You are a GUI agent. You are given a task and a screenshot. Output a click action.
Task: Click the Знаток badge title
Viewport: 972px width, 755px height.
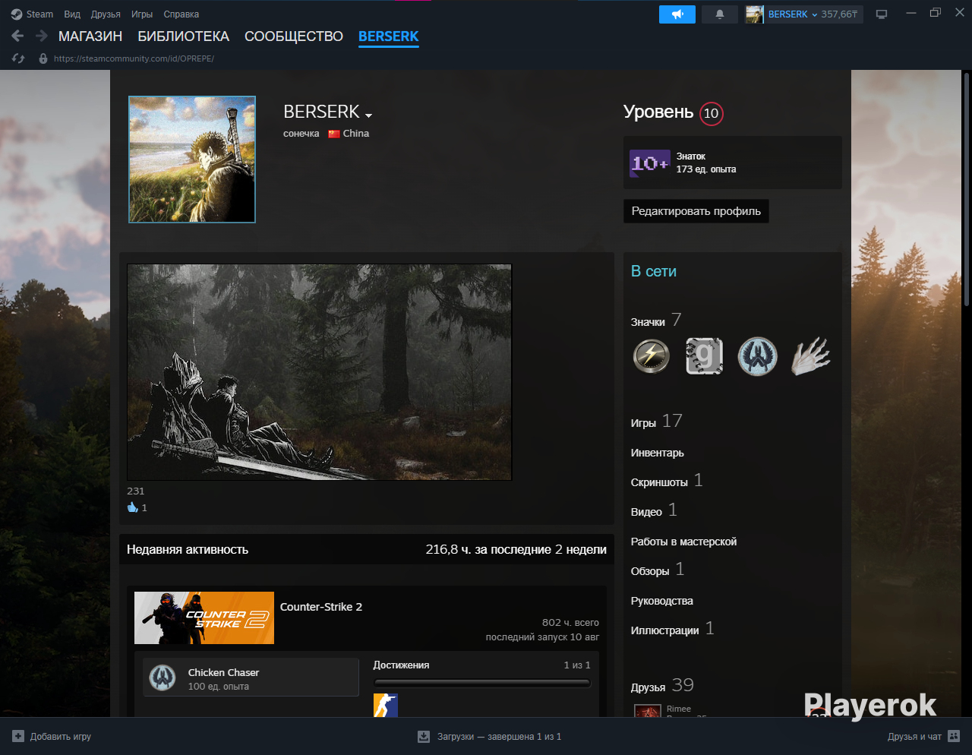pos(691,156)
